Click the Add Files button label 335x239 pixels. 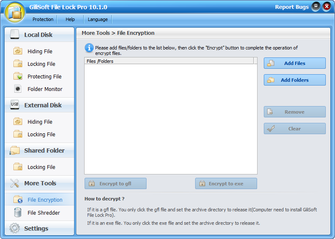[295, 63]
